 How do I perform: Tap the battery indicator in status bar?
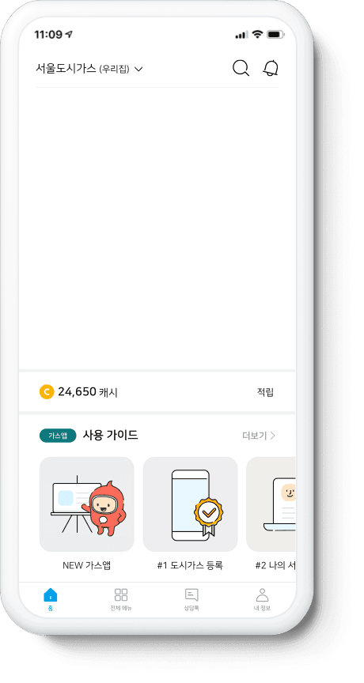[x=275, y=35]
